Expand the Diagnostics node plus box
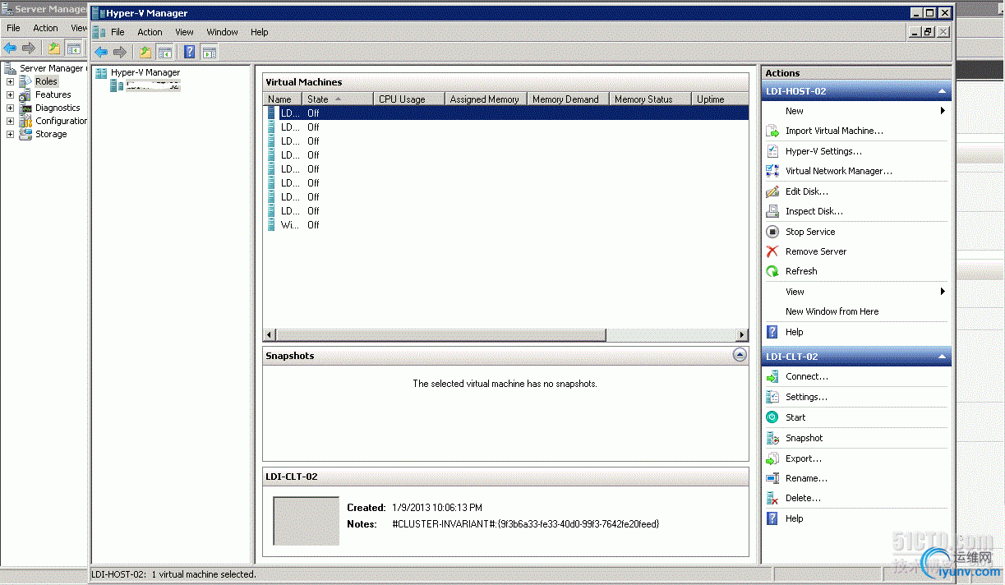The image size is (1005, 585). tap(10, 108)
